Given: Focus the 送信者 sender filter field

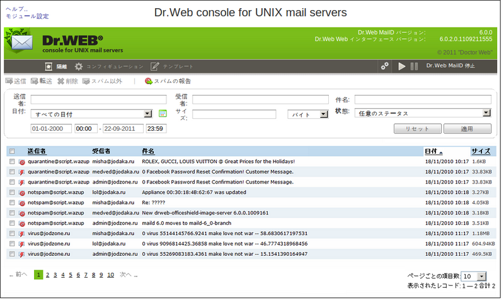Looking at the screenshot, I should tap(99, 99).
